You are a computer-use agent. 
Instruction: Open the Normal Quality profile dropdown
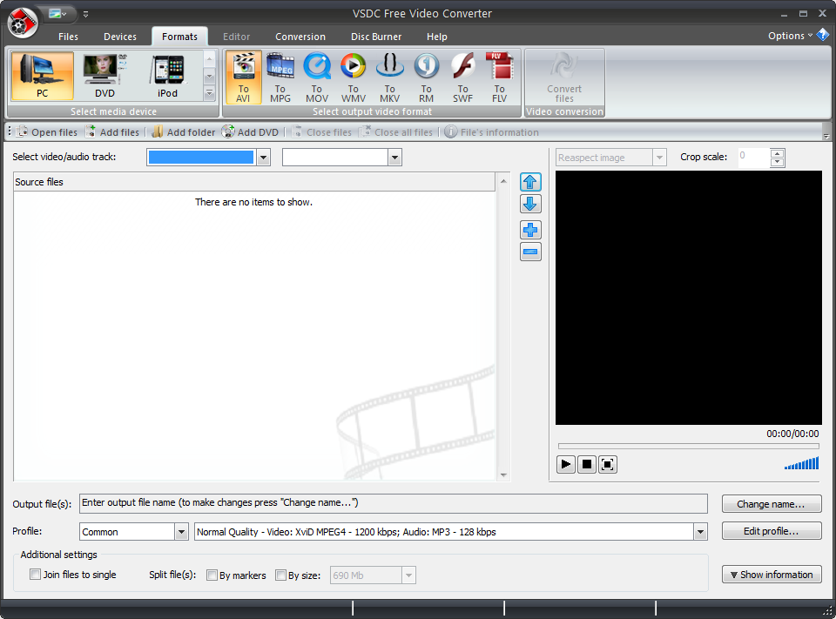coord(700,532)
